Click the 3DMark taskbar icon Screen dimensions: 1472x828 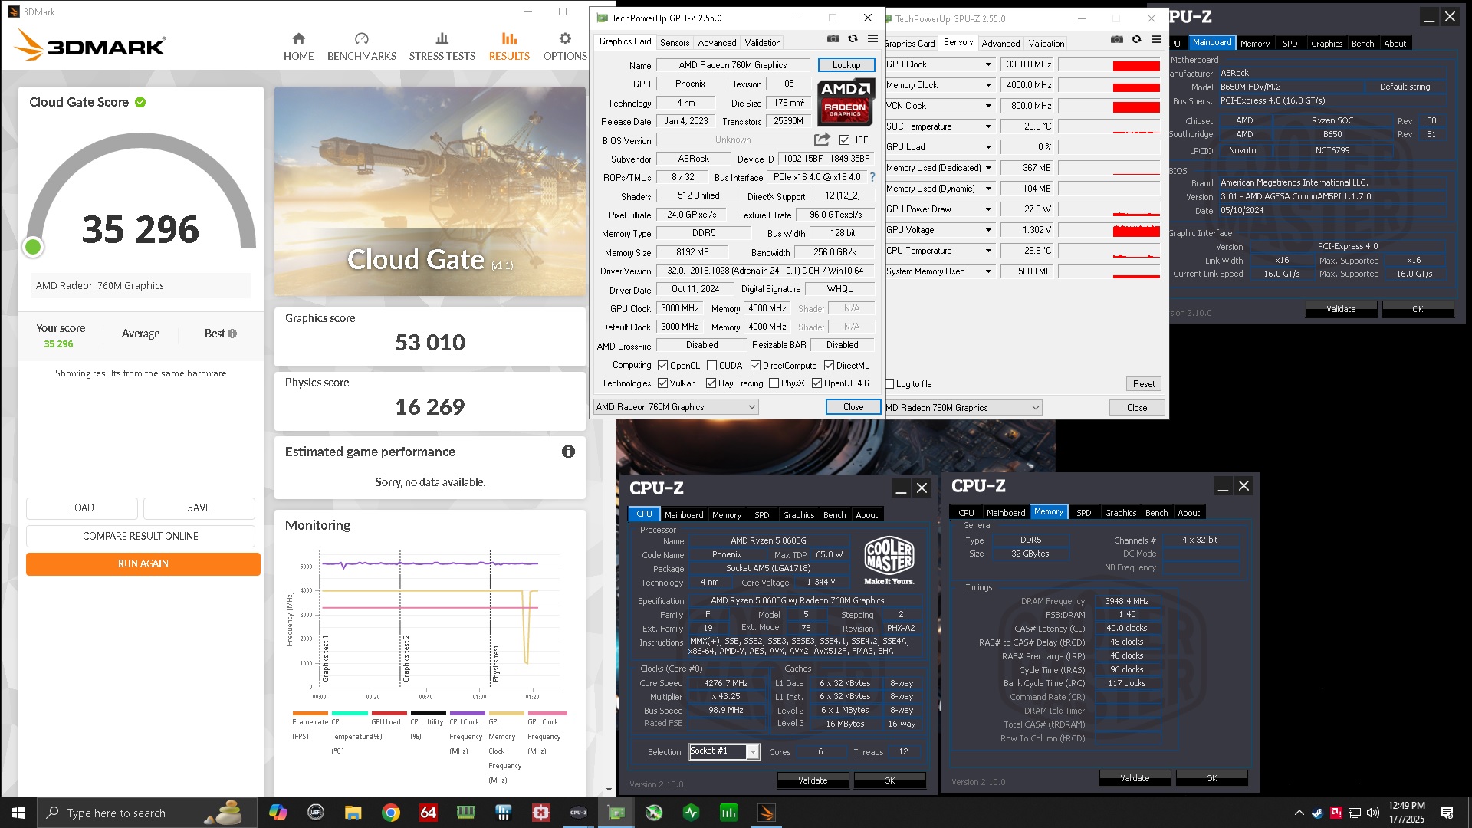pyautogui.click(x=766, y=813)
